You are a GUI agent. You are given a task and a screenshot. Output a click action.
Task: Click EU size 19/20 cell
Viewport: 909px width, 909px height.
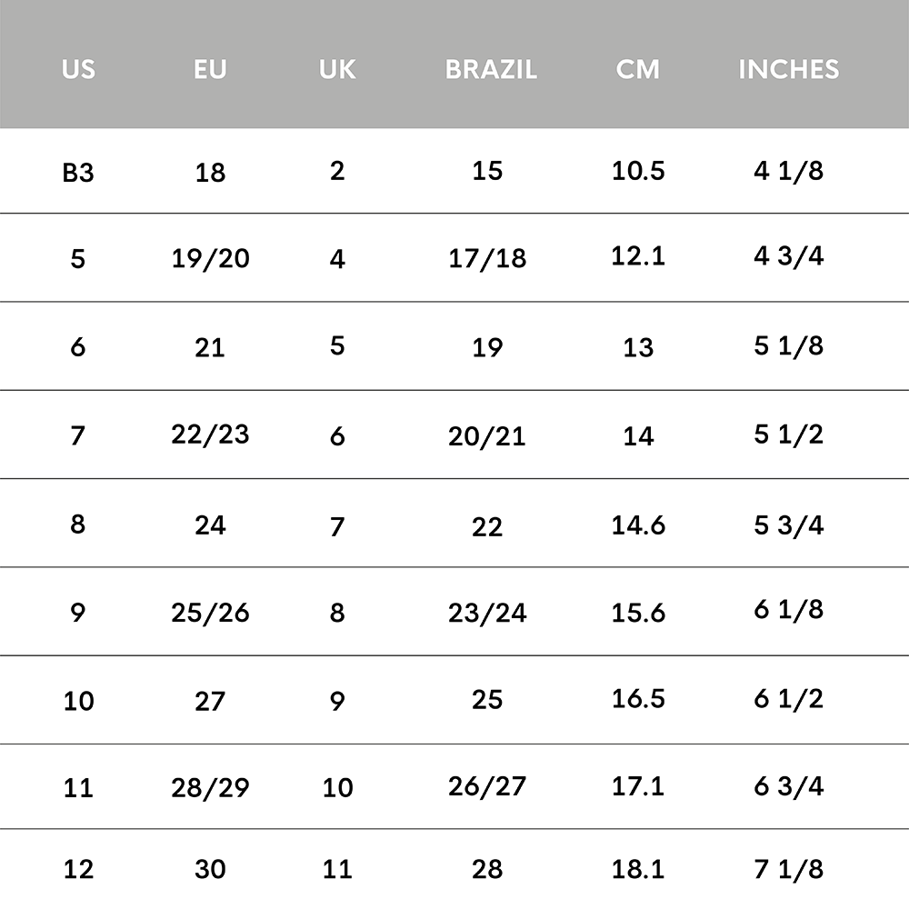click(210, 258)
